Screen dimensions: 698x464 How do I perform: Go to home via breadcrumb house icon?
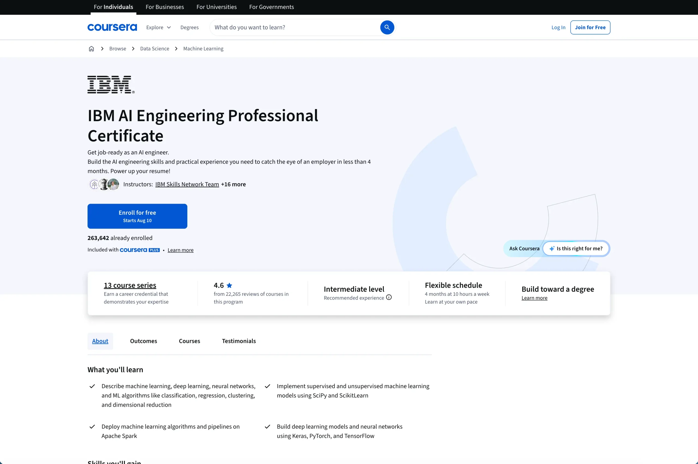(91, 49)
